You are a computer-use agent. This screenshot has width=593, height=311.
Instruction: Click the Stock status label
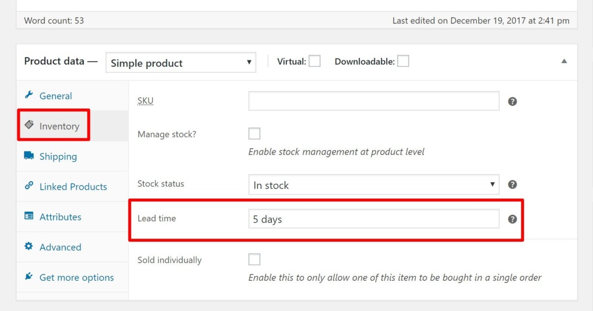(x=161, y=184)
